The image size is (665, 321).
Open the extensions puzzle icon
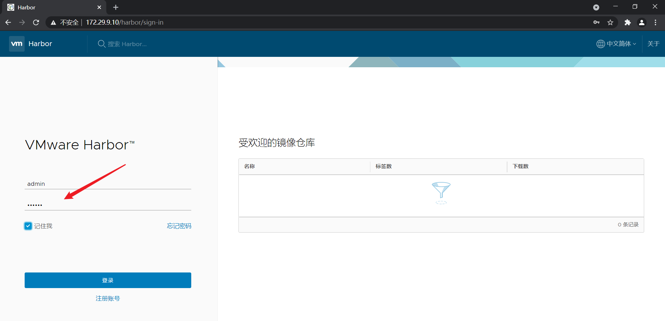click(628, 23)
